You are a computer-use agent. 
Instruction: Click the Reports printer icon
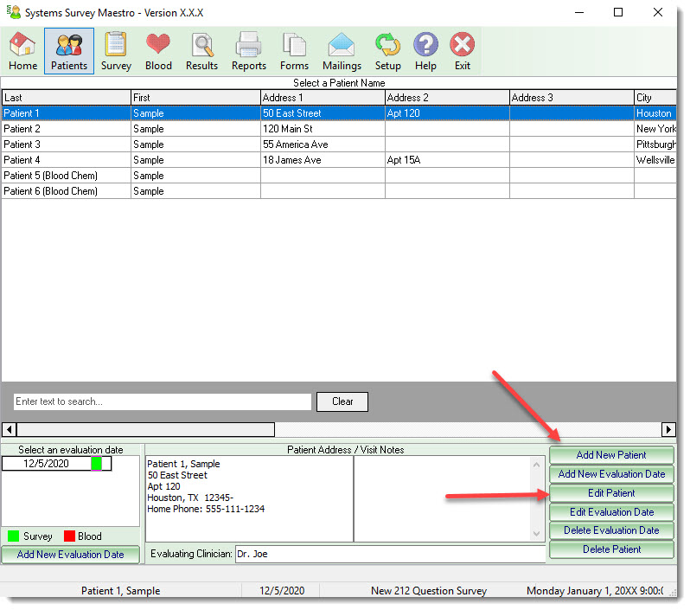point(249,50)
